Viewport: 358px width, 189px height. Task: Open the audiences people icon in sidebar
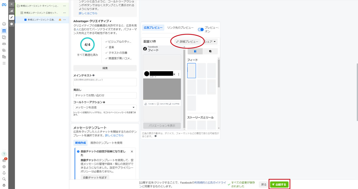tap(4, 44)
